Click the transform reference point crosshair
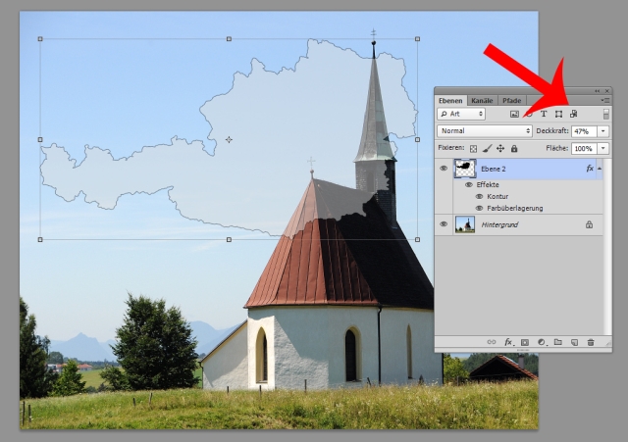 229,139
